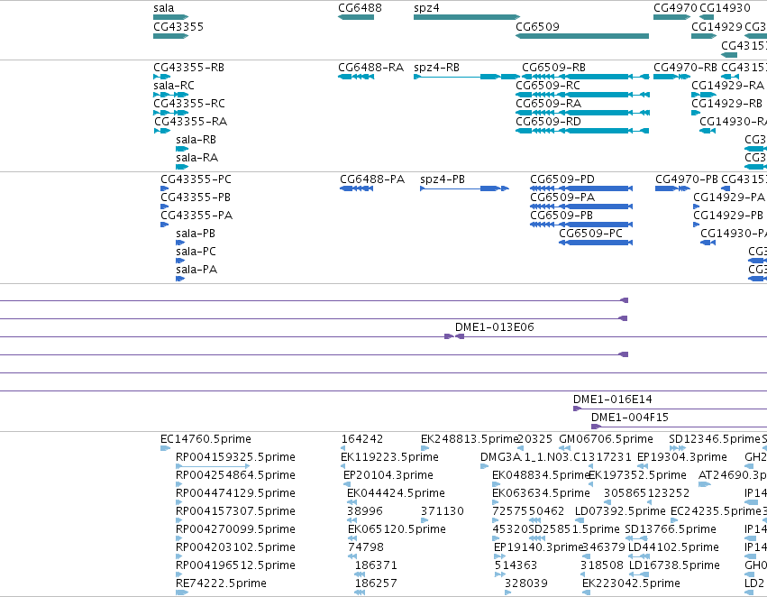Click the sala gene glyph
This screenshot has width=767, height=597.
coord(170,17)
